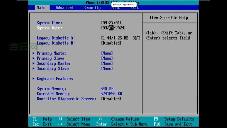Viewport: 227px width, 128px height.
Task: Click F9 Setup Defaults in footer
Action: (174, 119)
